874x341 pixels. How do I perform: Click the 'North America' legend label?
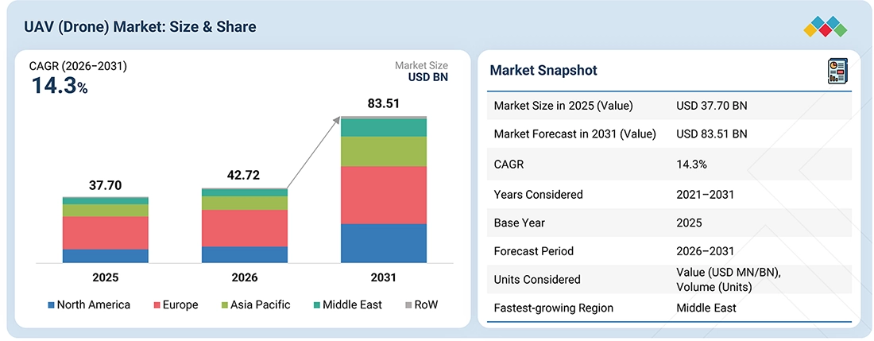[x=94, y=304]
